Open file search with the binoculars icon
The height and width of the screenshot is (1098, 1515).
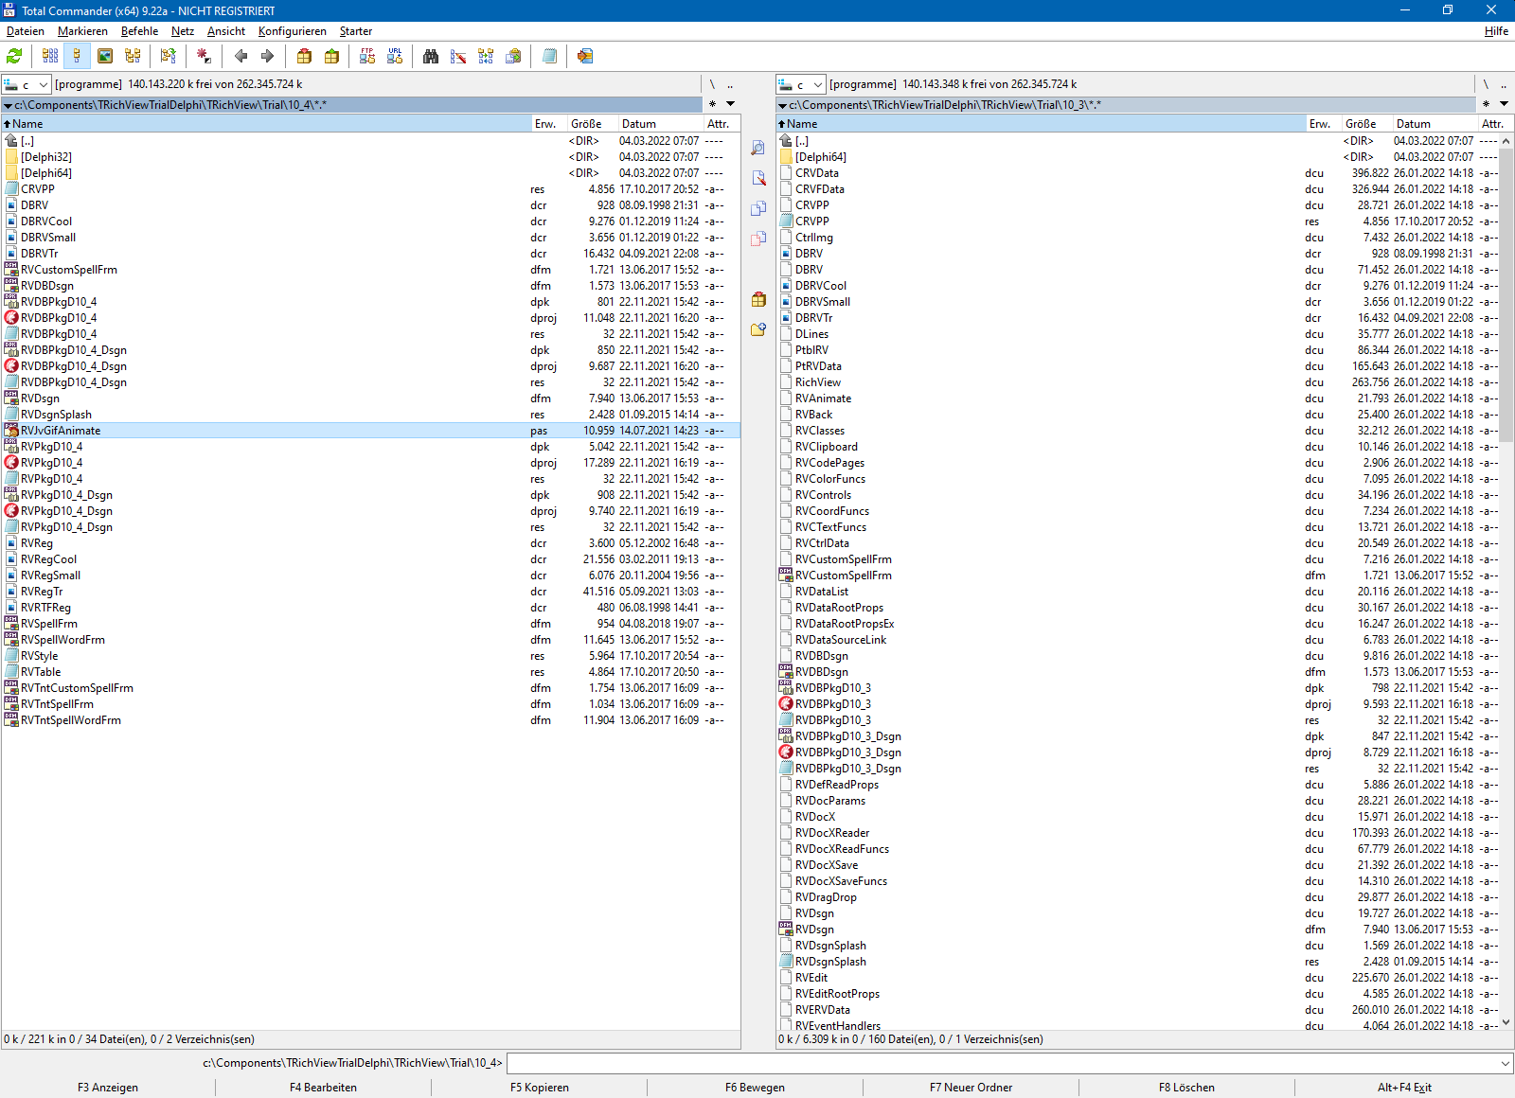[431, 57]
